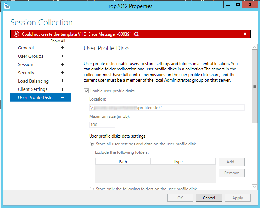Expand Load Balancing plus icon
This screenshot has height=208, width=260.
[62, 81]
